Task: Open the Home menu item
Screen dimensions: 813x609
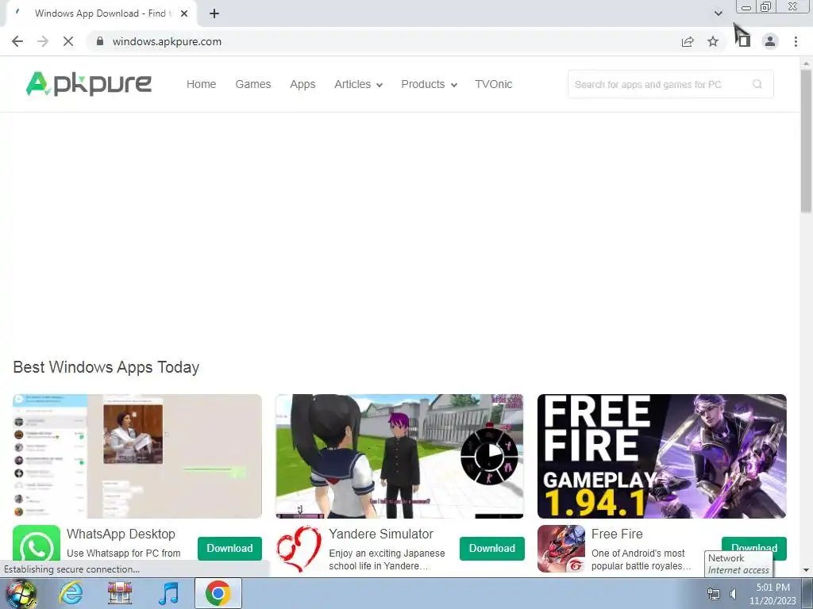Action: (201, 84)
